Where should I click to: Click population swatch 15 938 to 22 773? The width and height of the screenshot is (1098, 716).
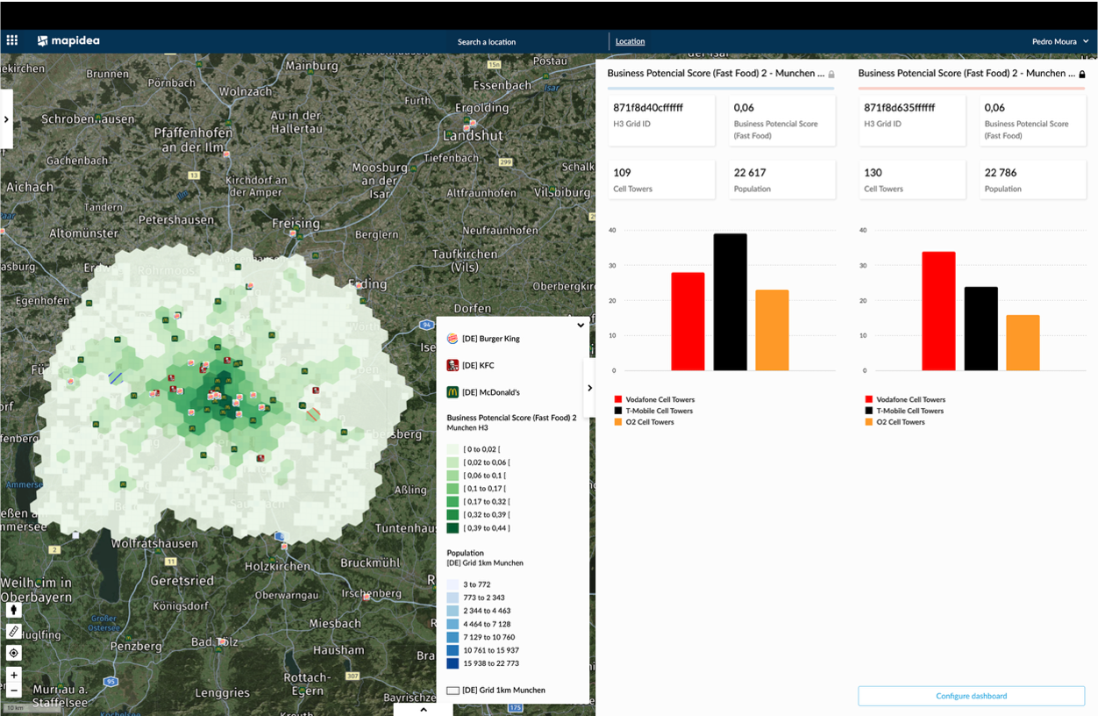(x=453, y=663)
